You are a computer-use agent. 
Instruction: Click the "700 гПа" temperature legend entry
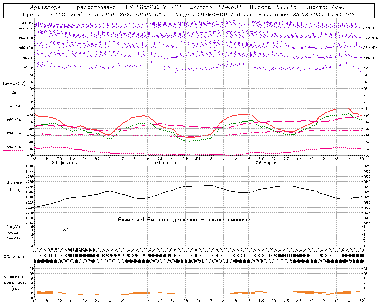(14, 133)
